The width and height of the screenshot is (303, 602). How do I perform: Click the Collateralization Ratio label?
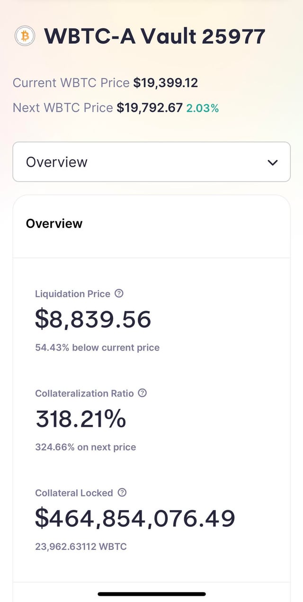(84, 393)
